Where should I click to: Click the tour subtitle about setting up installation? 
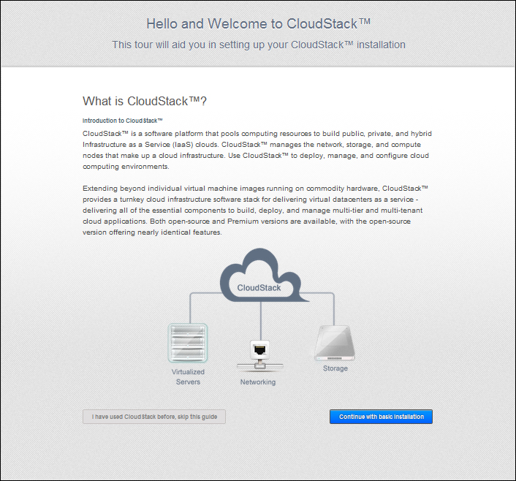[258, 45]
